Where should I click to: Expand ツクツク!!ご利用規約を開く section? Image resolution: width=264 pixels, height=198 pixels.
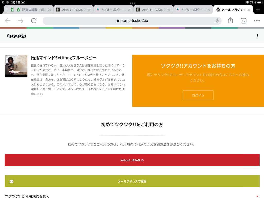coord(27,196)
